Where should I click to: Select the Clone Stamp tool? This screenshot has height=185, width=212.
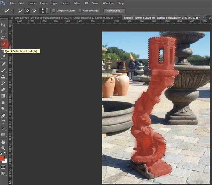(x=3, y=77)
